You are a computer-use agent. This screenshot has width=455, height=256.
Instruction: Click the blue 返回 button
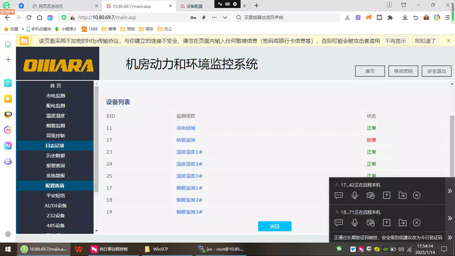click(x=275, y=226)
